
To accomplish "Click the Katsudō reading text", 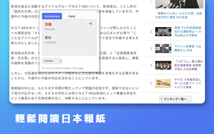I will (x=49, y=29).
